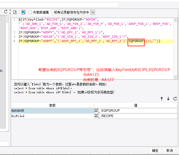Click the blue save dataset icon
Screen dimensions: 179x155
(23, 12)
